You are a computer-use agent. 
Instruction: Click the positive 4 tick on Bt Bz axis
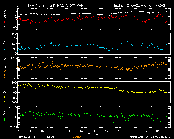pos(16,14)
